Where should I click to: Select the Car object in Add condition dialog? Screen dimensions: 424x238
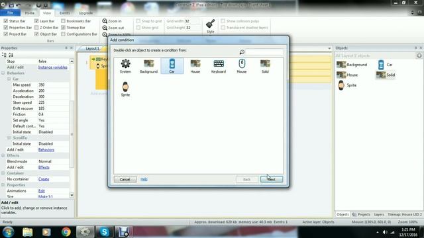click(172, 66)
